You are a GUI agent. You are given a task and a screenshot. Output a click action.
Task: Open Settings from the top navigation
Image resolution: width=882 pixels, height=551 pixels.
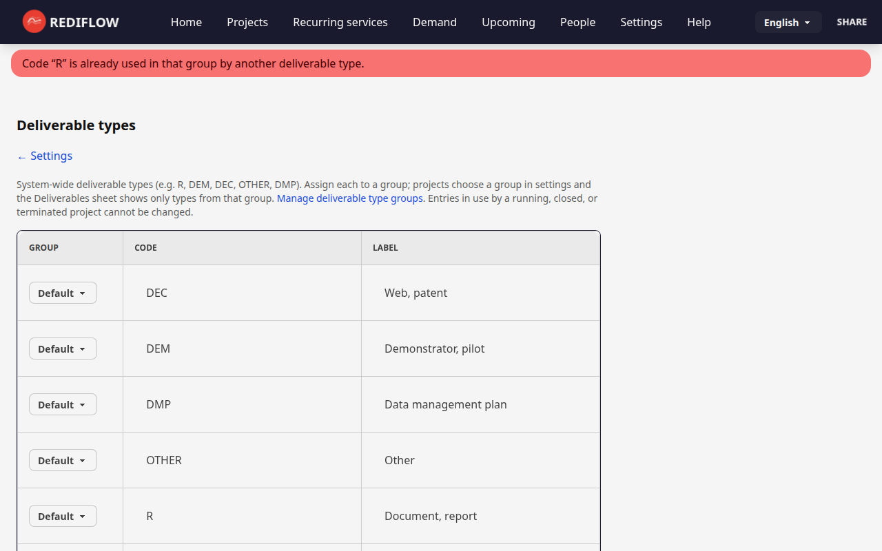(641, 22)
